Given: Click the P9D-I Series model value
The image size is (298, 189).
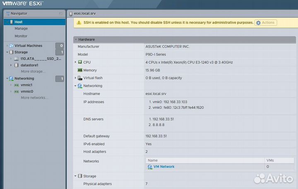Looking at the screenshot, I should coord(156,55).
